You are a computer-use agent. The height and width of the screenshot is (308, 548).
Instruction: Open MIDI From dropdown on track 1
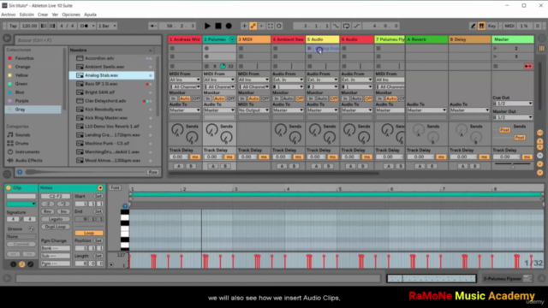[x=185, y=80]
